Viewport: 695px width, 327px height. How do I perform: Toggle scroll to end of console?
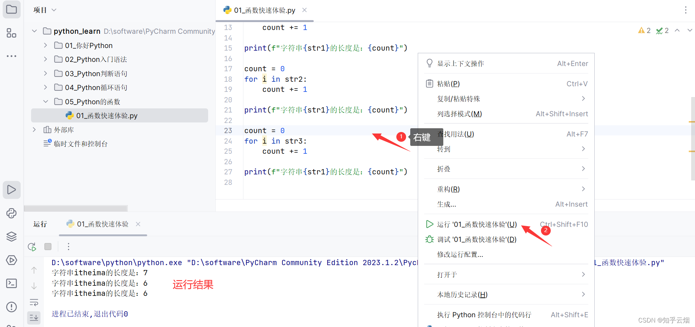(x=34, y=318)
